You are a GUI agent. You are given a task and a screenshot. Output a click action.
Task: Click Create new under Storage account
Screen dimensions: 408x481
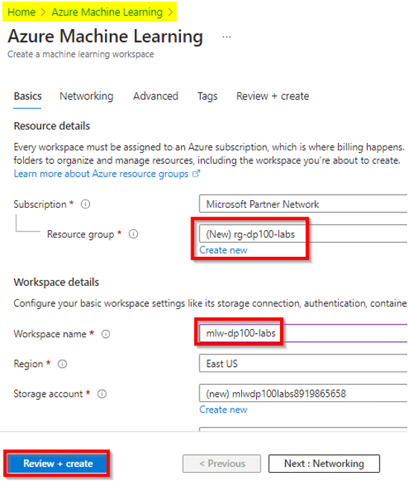point(223,410)
